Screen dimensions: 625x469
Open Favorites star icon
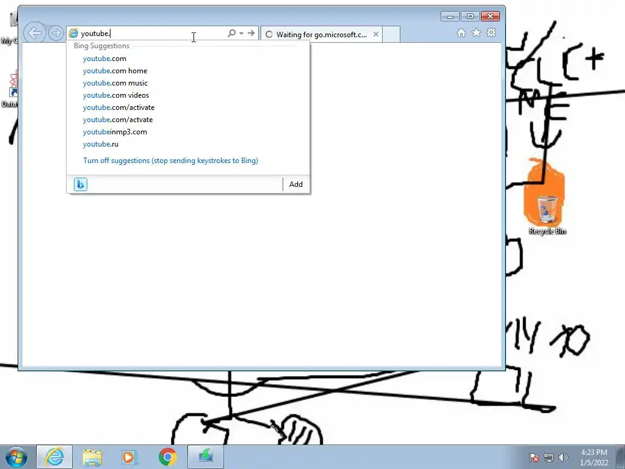pyautogui.click(x=476, y=33)
